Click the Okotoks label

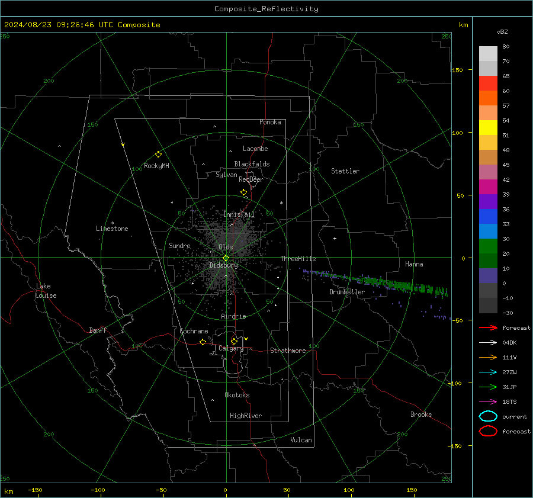[237, 395]
